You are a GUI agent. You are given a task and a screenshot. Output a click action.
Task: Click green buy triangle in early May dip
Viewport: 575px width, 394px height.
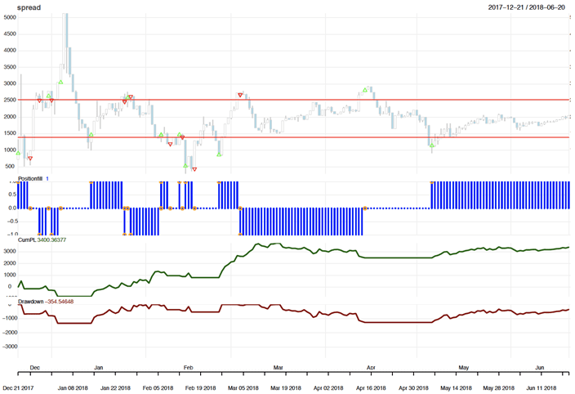coord(432,146)
